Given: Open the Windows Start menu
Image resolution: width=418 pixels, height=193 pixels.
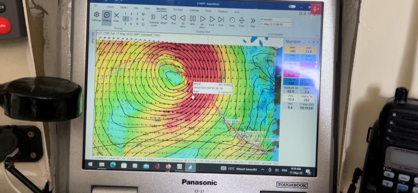Looking at the screenshot, I should pos(90,164).
